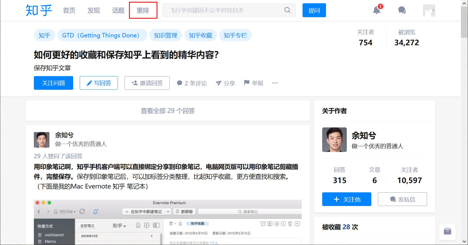This screenshot has width=468, height=245.
Task: Click the 关注问题 button
Action: (x=54, y=83)
